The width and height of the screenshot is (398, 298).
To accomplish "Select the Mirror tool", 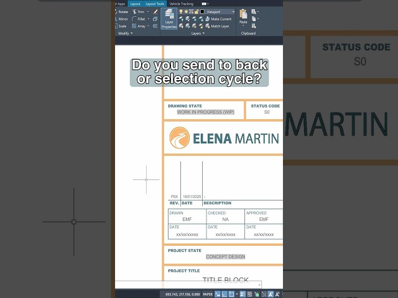I will pyautogui.click(x=122, y=19).
